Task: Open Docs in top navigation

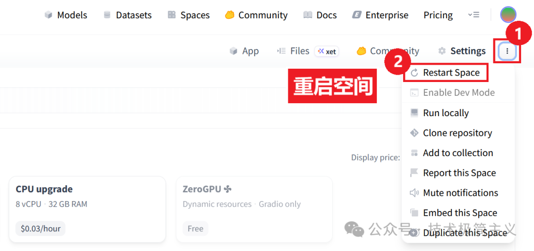Action: coord(320,15)
